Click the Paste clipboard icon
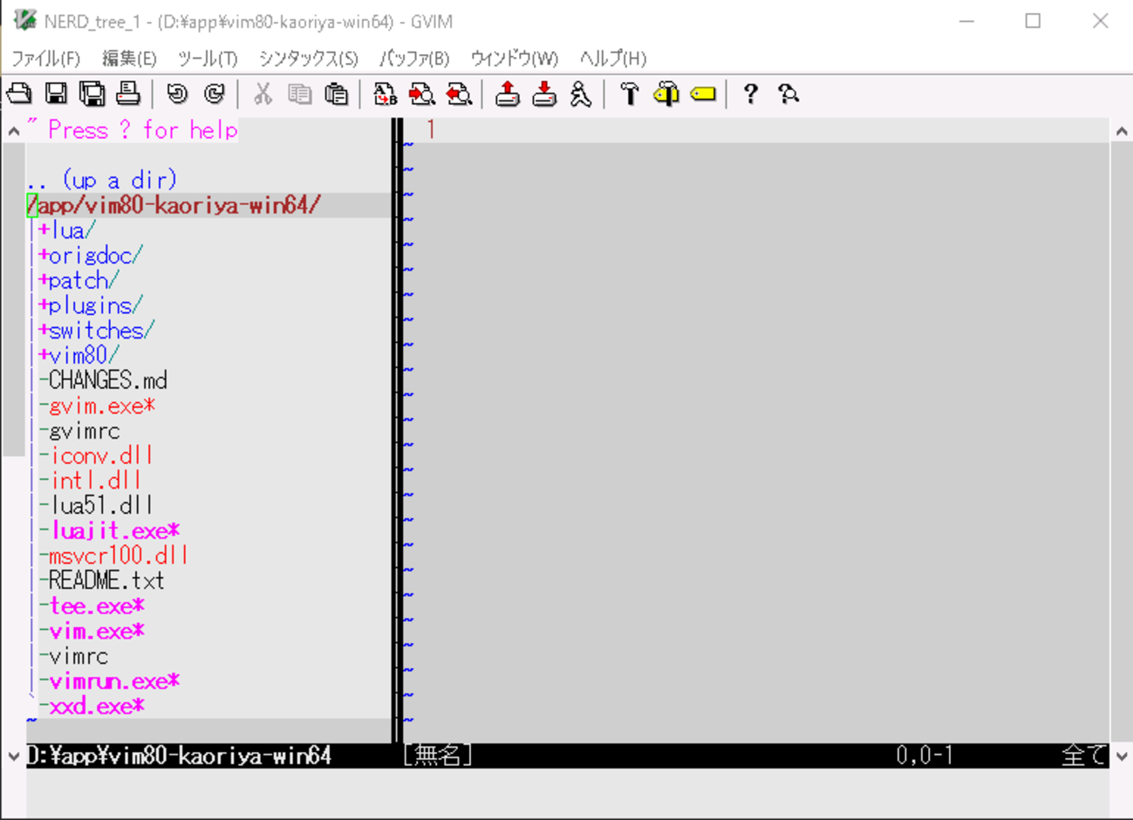This screenshot has width=1133, height=820. 336,93
